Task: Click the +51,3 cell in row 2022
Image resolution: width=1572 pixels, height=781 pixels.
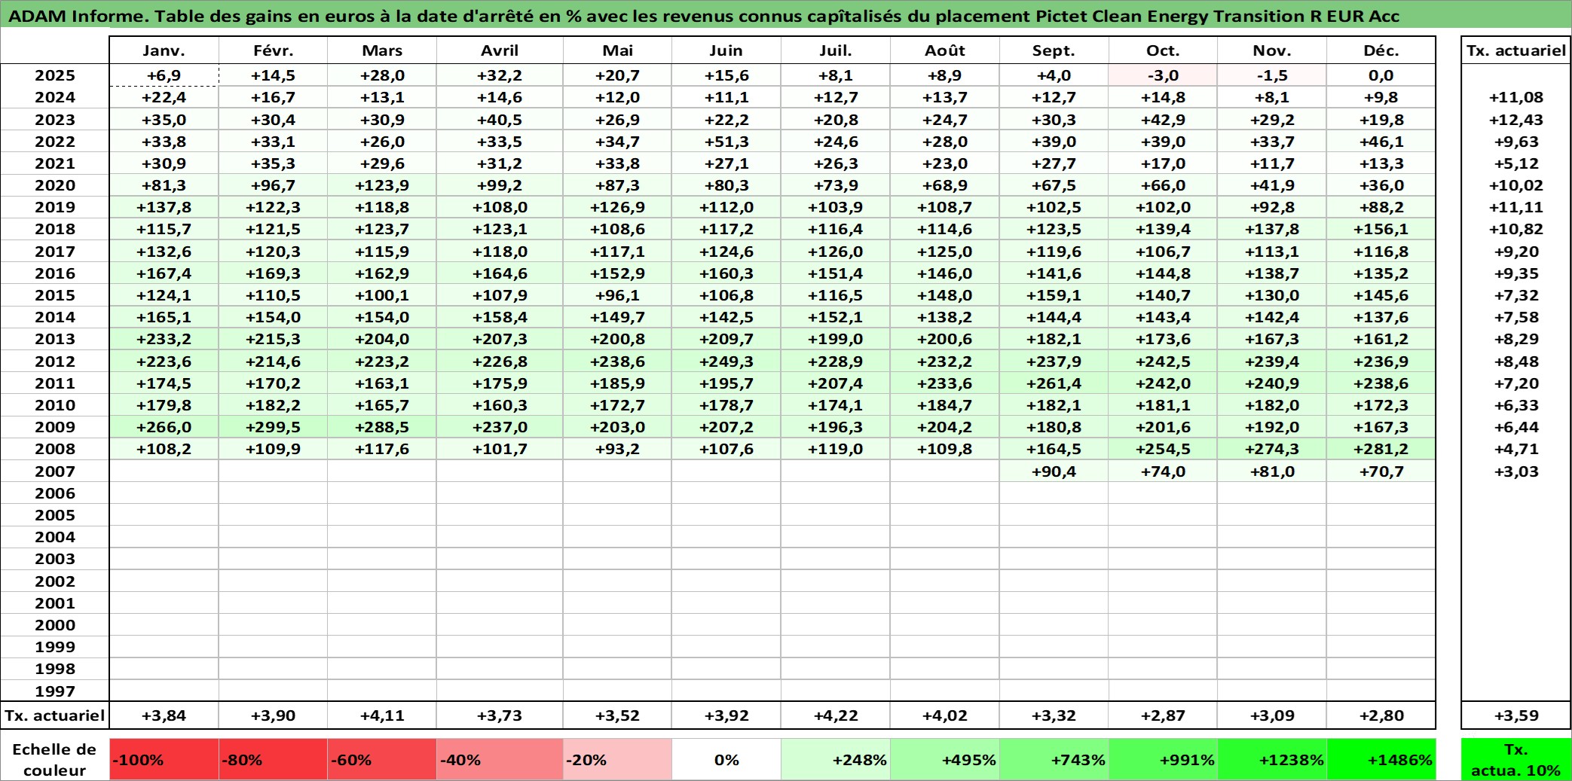Action: (726, 142)
